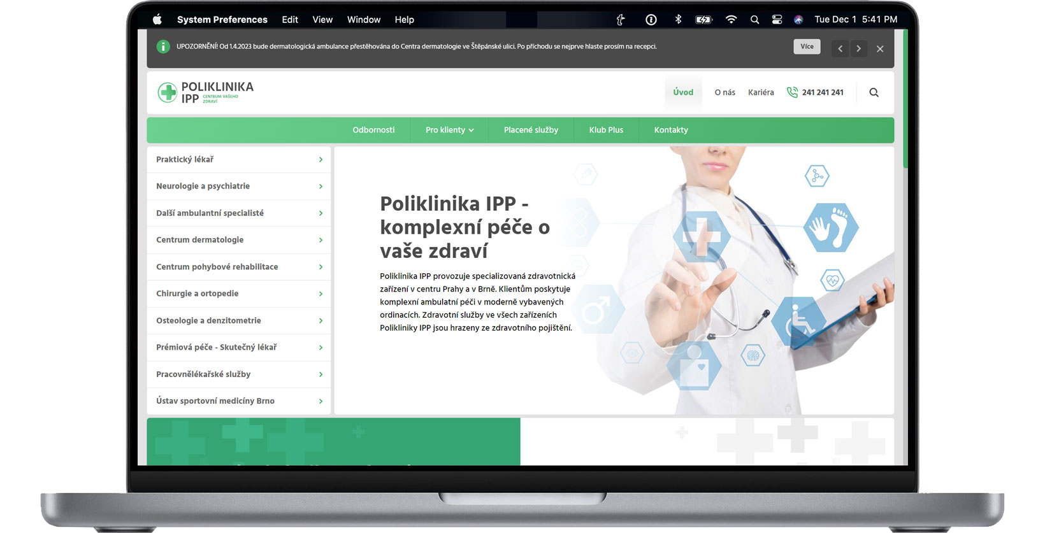This screenshot has width=1045, height=533.
Task: Go to O nás page
Action: coord(724,92)
